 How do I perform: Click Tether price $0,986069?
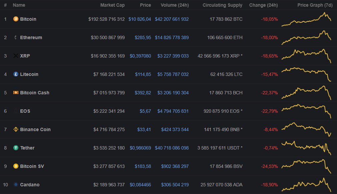140,148
